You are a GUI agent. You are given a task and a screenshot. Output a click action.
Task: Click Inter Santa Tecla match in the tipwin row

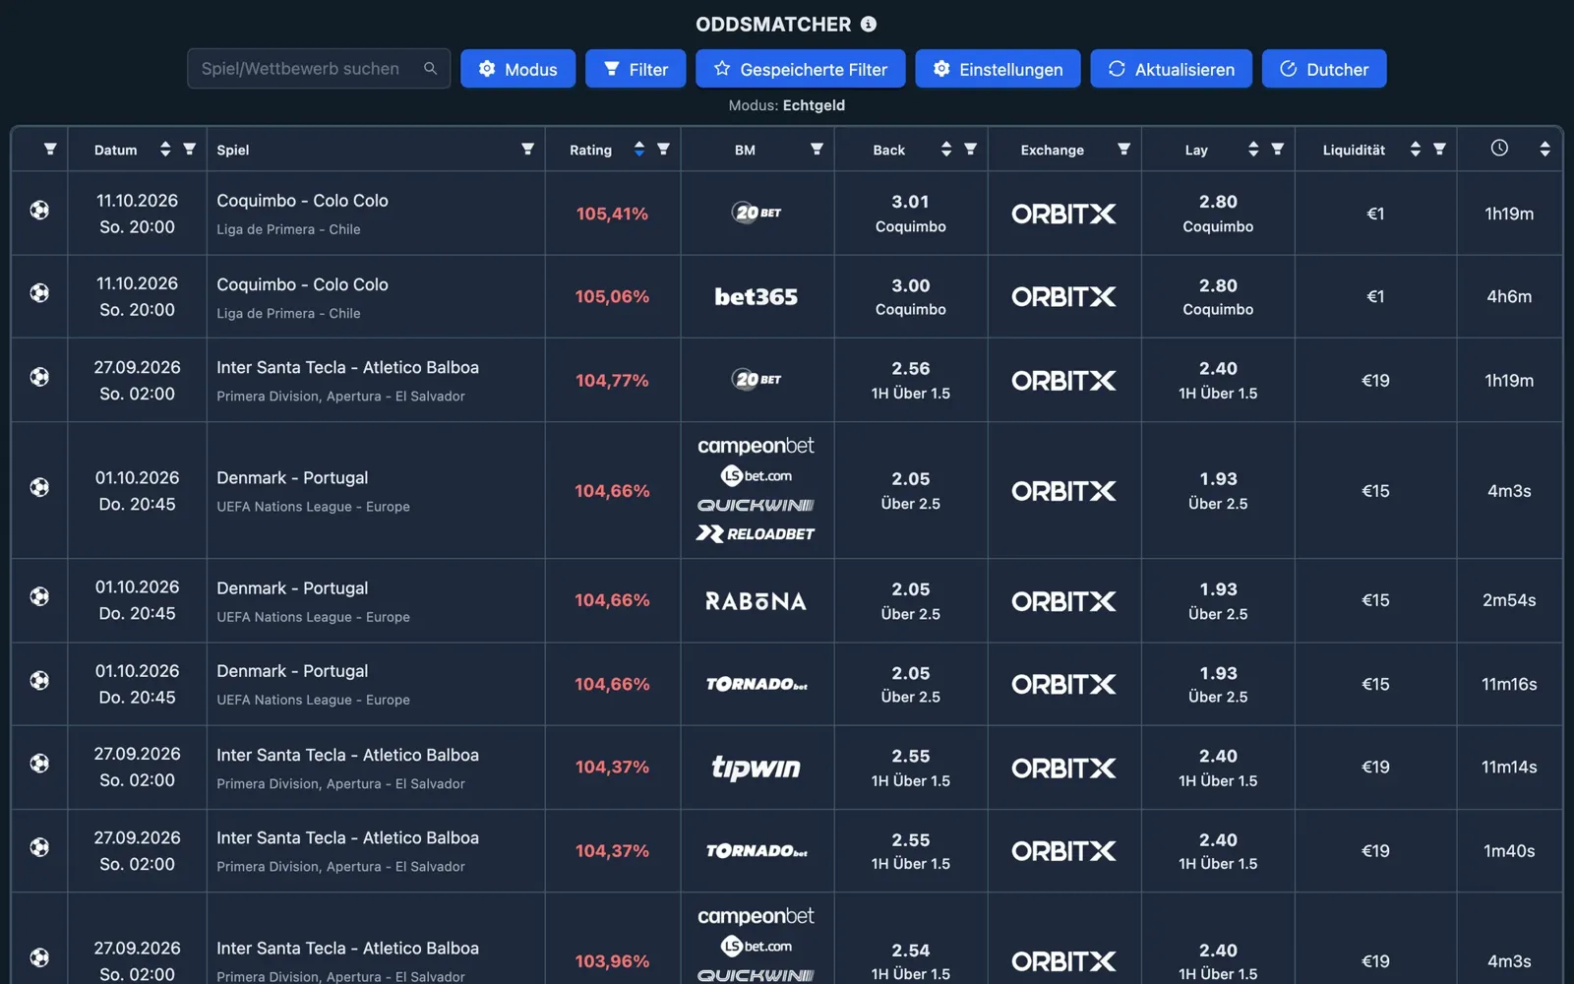(x=347, y=755)
